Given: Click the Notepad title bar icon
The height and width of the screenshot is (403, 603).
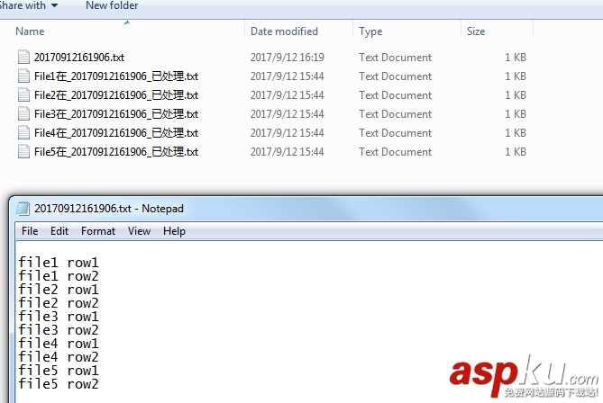Looking at the screenshot, I should (x=23, y=209).
